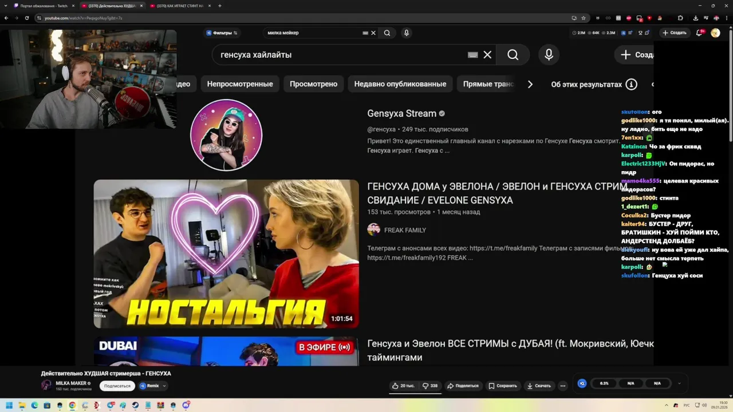Open YouTube notifications bell

[x=699, y=33]
